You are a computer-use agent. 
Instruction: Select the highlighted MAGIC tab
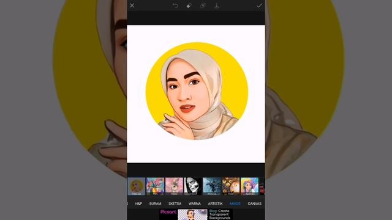235,204
